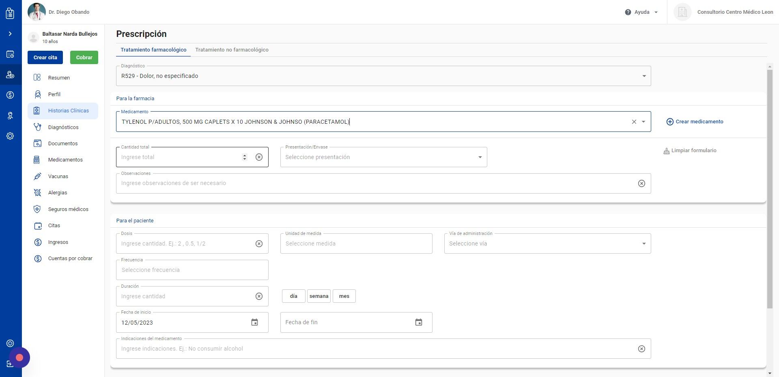
Task: Click the Crear medicamento link
Action: (695, 121)
